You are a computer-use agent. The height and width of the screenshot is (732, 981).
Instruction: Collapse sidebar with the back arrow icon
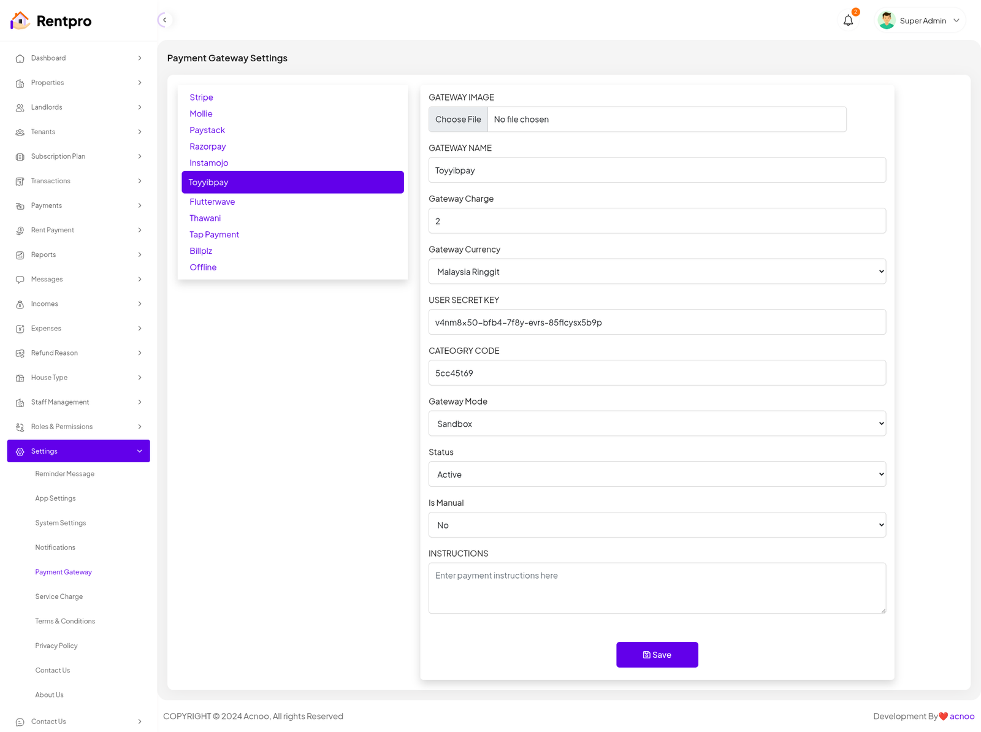[164, 20]
